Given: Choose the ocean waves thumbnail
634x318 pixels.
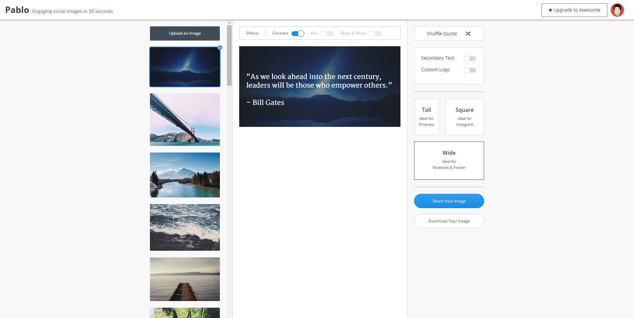Looking at the screenshot, I should [x=185, y=227].
